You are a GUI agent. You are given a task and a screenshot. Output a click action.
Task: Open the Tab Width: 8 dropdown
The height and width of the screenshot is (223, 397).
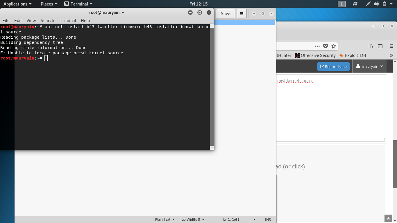coord(192,220)
